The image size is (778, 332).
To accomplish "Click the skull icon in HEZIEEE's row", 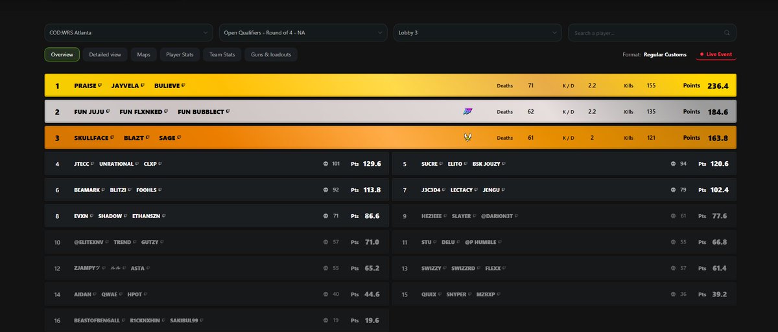I will [673, 216].
